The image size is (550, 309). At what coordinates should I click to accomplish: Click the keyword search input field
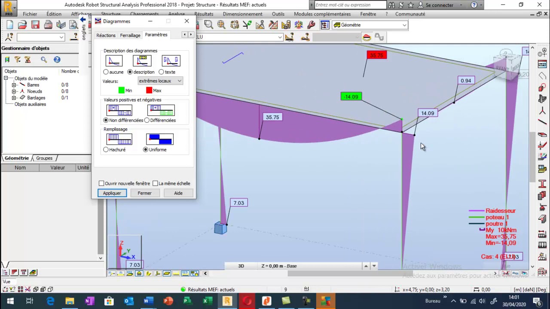click(x=350, y=5)
